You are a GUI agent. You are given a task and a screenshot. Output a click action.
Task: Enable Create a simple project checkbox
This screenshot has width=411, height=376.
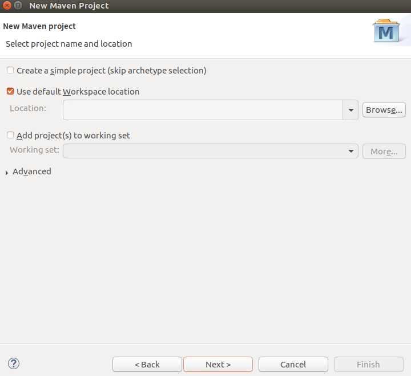coord(10,70)
